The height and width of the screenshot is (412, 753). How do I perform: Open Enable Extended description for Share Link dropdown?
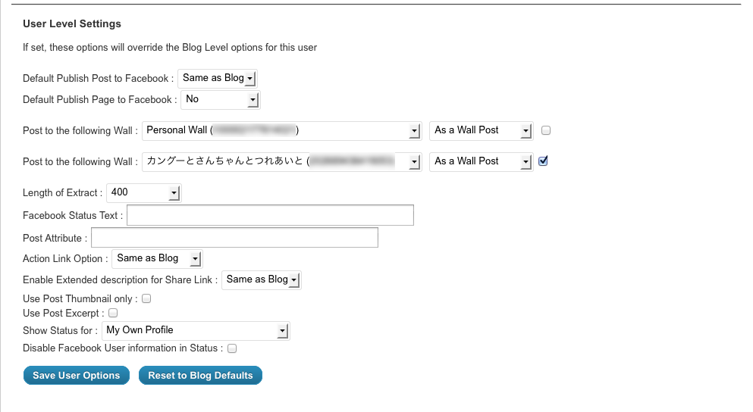[x=262, y=280]
